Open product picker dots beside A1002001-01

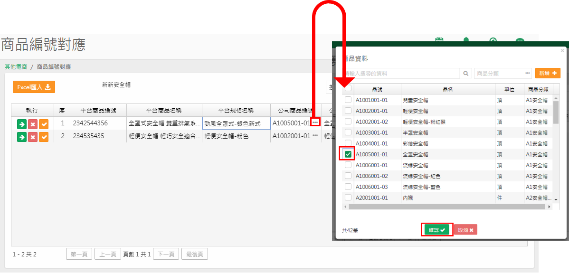click(x=315, y=135)
